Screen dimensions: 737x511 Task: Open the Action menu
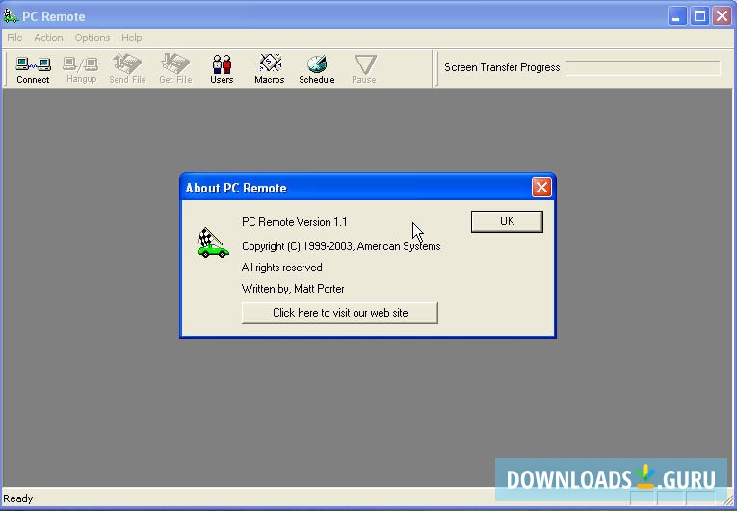(48, 38)
